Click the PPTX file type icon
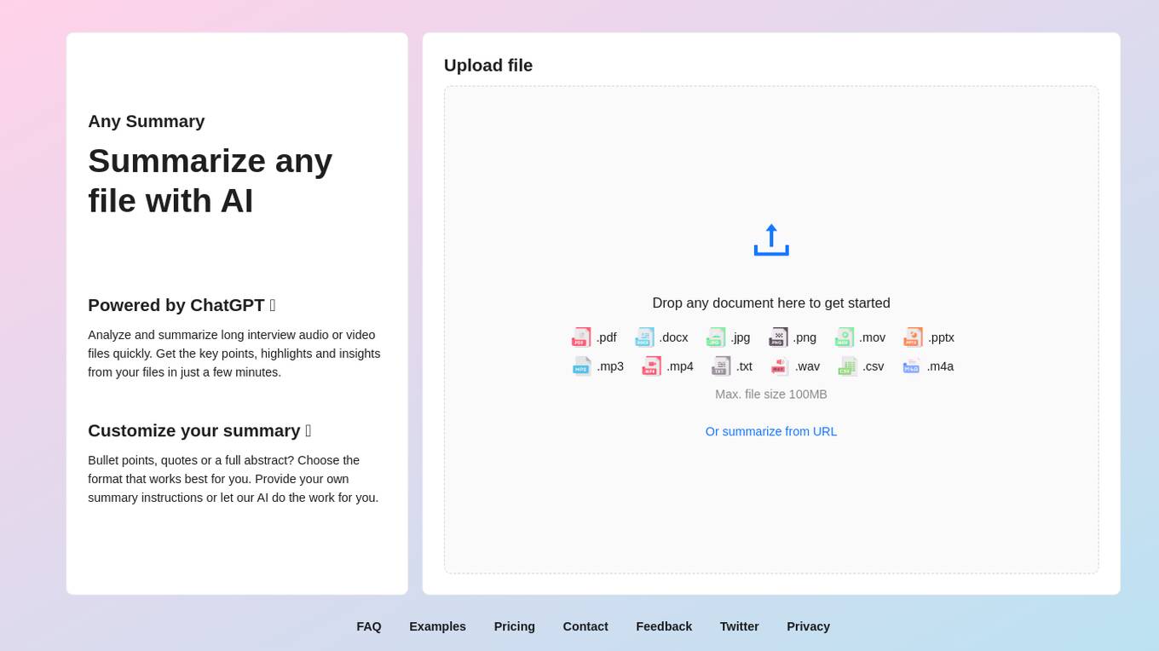Image resolution: width=1159 pixels, height=651 pixels. pyautogui.click(x=913, y=337)
